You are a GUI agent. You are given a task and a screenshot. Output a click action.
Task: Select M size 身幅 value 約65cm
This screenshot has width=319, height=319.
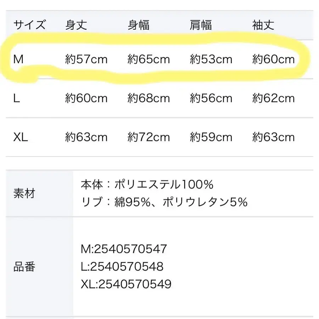[x=149, y=59]
